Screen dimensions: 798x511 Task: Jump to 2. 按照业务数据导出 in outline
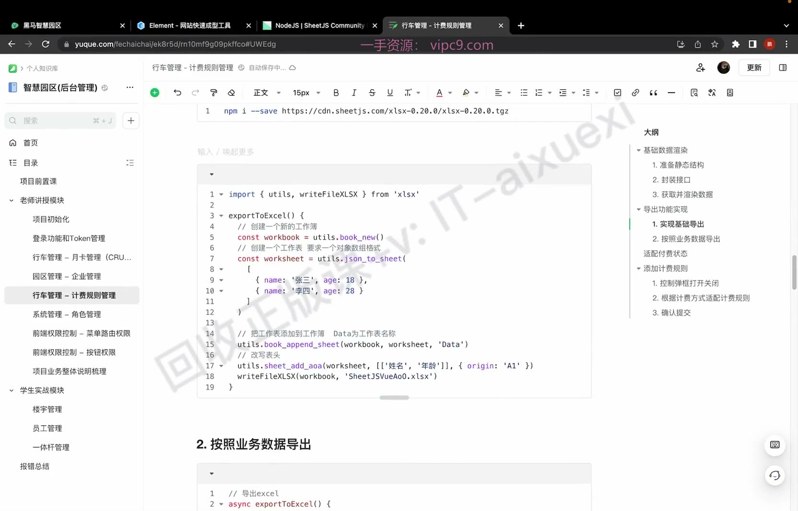coord(686,239)
